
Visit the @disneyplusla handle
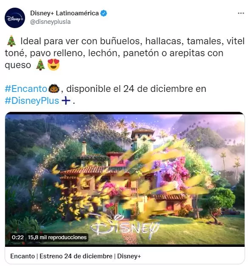click(x=50, y=22)
